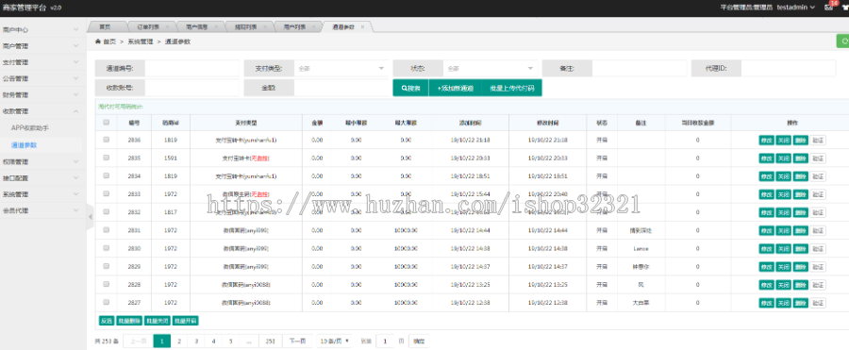The width and height of the screenshot is (849, 350).
Task: Select 通道参数 in sidebar
Action: click(x=24, y=145)
